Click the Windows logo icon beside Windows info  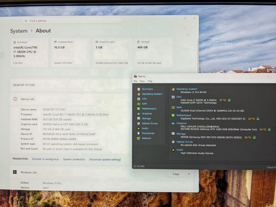tap(15, 172)
